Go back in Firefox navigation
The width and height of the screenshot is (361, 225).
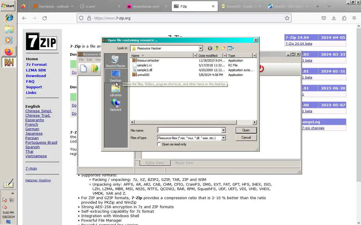24,18
